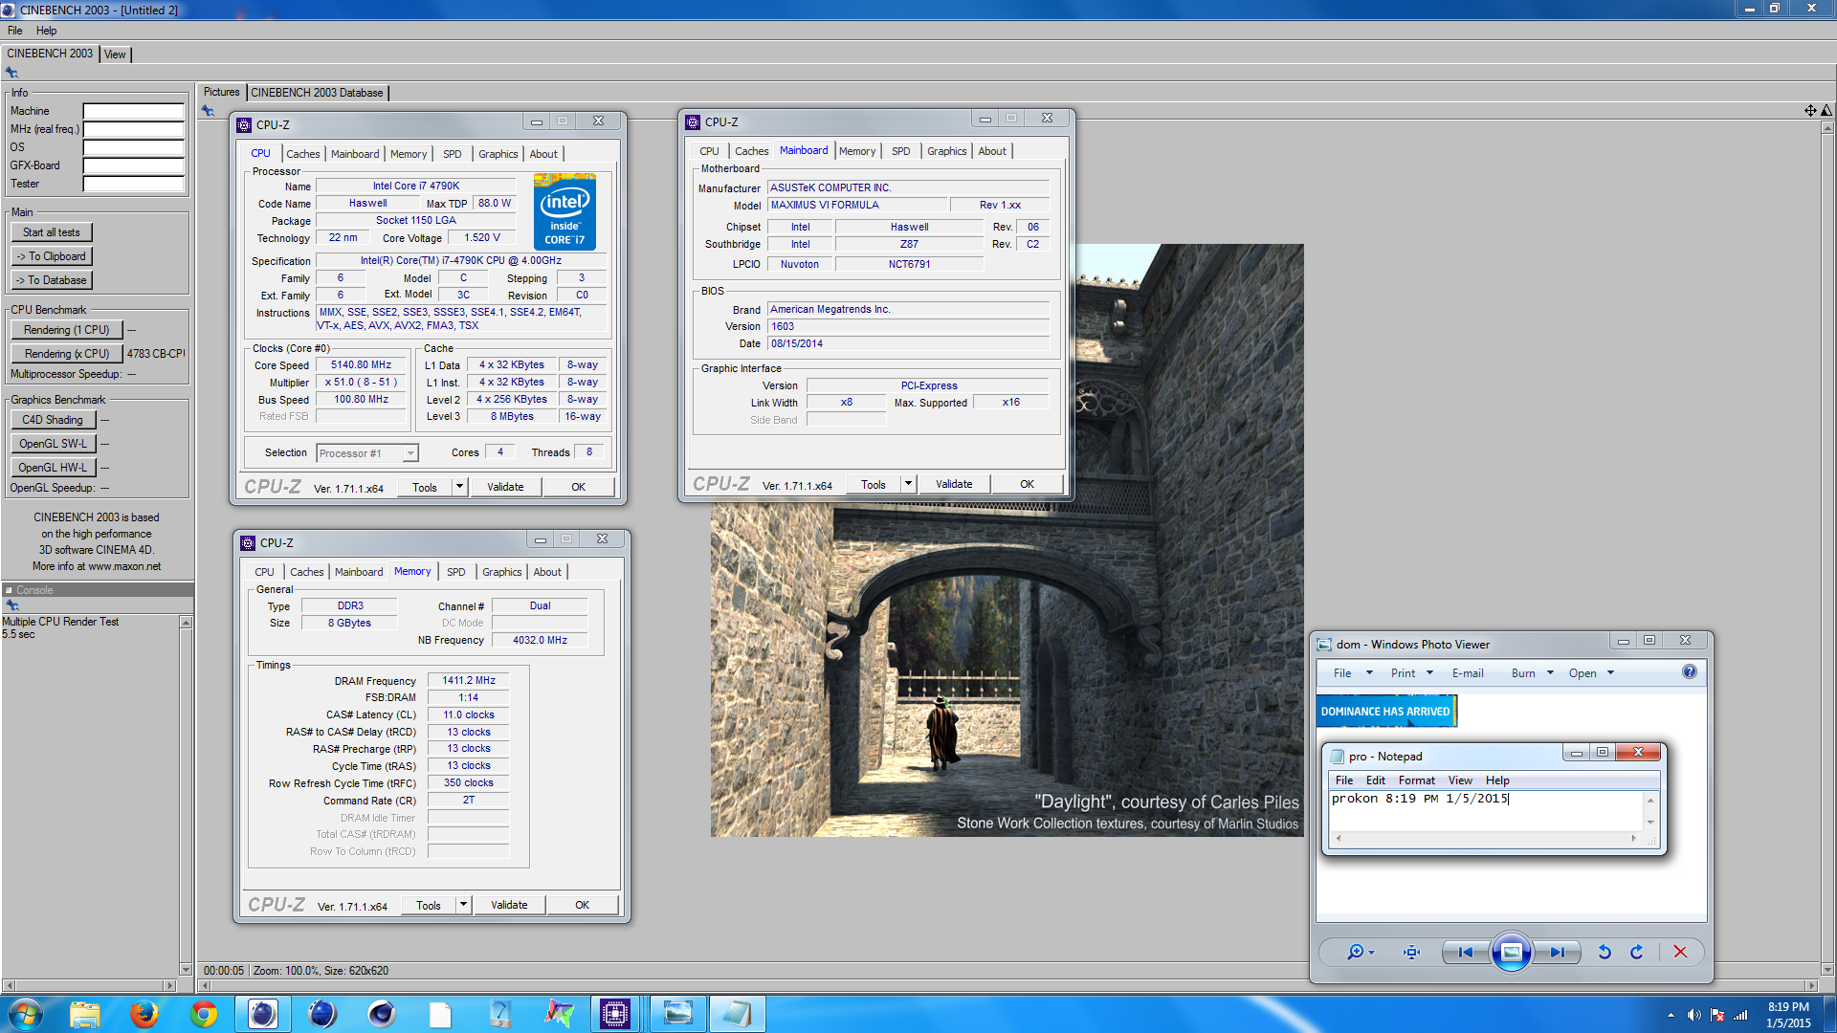Go to the next photo in Photo Viewer
The width and height of the screenshot is (1837, 1033).
(x=1558, y=952)
